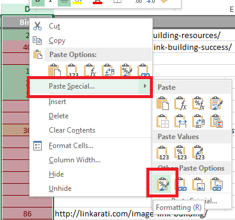Click Transpose icon in Paste Options row
The height and width of the screenshot is (220, 235).
click(108, 70)
